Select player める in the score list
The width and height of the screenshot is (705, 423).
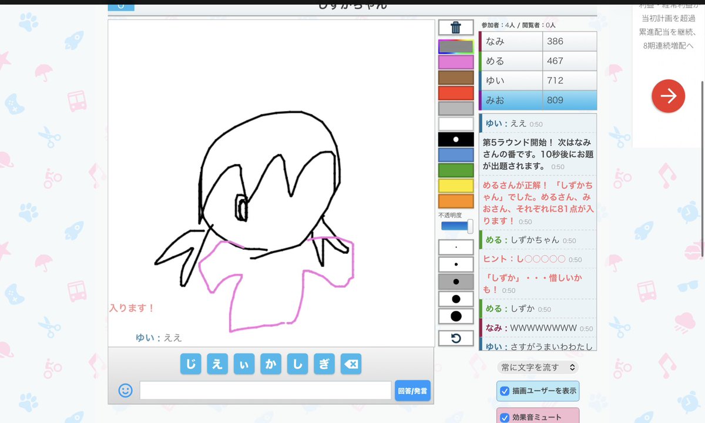[538, 61]
